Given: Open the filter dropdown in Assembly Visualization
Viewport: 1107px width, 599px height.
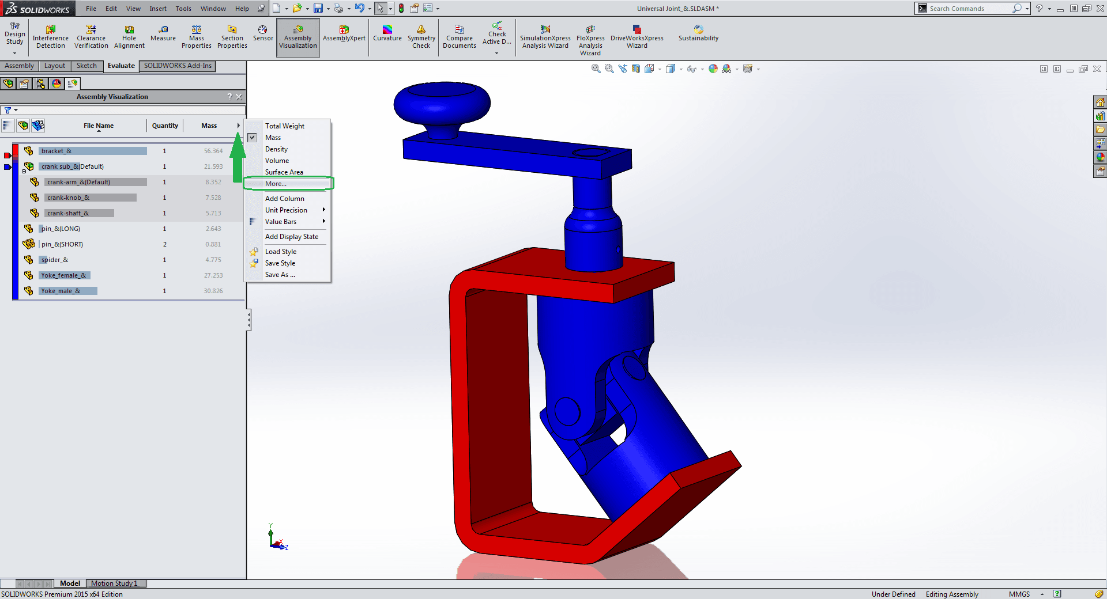Looking at the screenshot, I should pyautogui.click(x=11, y=110).
